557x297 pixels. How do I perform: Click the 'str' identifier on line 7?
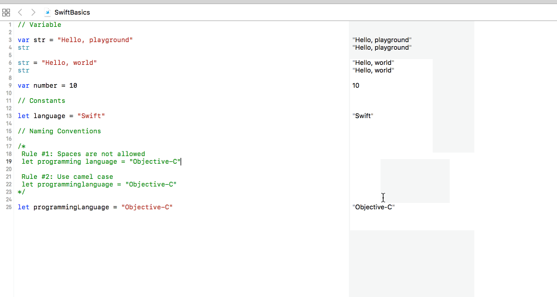(23, 70)
